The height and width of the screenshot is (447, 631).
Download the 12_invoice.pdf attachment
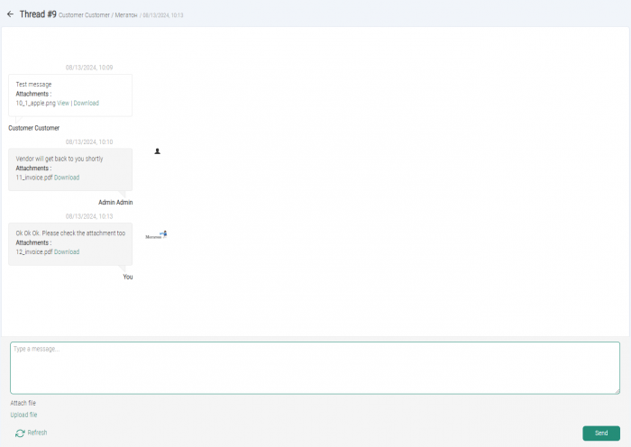[67, 251]
